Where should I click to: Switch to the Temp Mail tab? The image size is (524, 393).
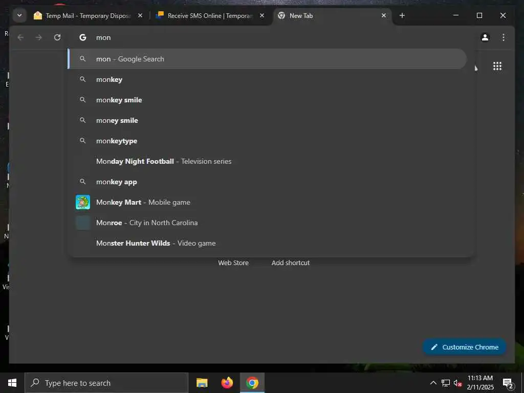coord(89,16)
